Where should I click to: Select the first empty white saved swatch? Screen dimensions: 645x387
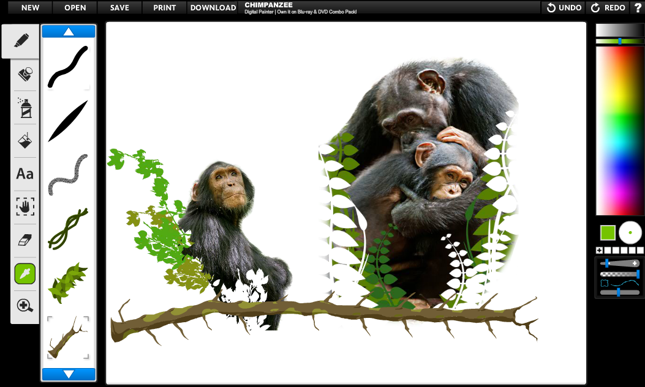pos(608,250)
